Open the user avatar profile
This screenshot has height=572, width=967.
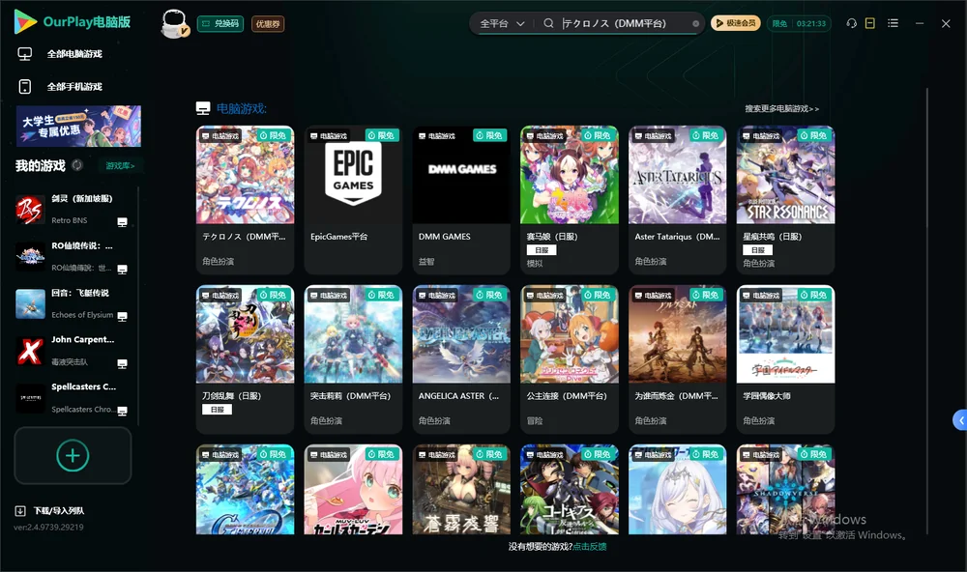click(x=174, y=23)
